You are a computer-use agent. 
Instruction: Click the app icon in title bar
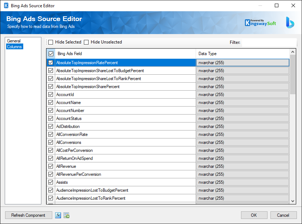point(6,5)
